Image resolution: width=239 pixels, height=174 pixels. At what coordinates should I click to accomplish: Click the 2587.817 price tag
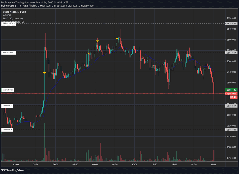point(231,53)
